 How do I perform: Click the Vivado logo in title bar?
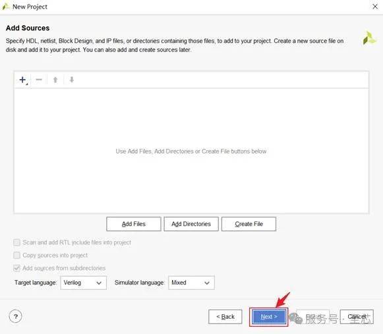coord(5,7)
